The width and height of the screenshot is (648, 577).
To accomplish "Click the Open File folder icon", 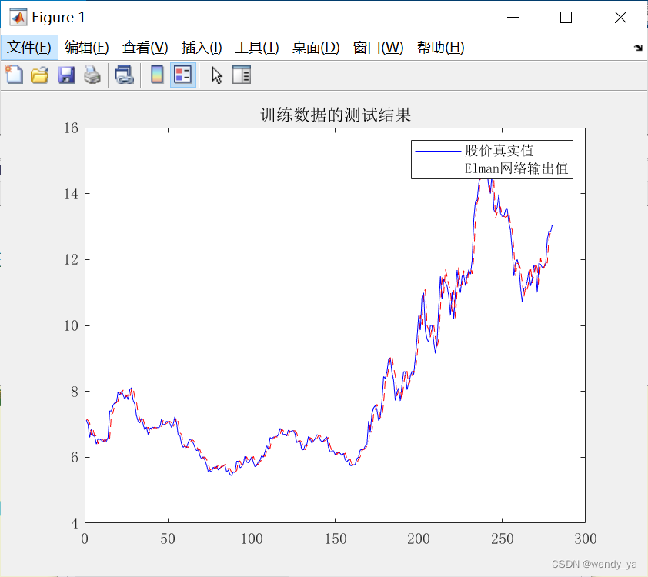I will pos(40,75).
